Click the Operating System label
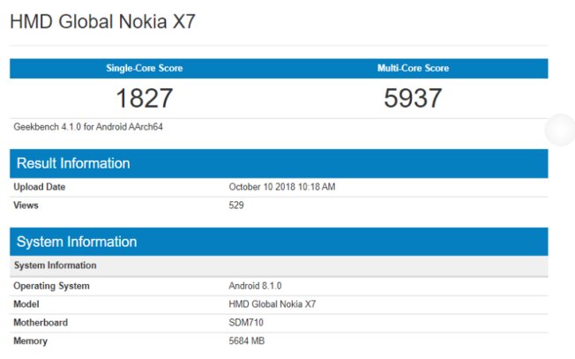 click(x=51, y=286)
